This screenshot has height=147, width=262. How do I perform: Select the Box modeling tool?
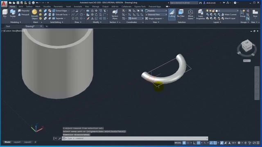coord(5,13)
